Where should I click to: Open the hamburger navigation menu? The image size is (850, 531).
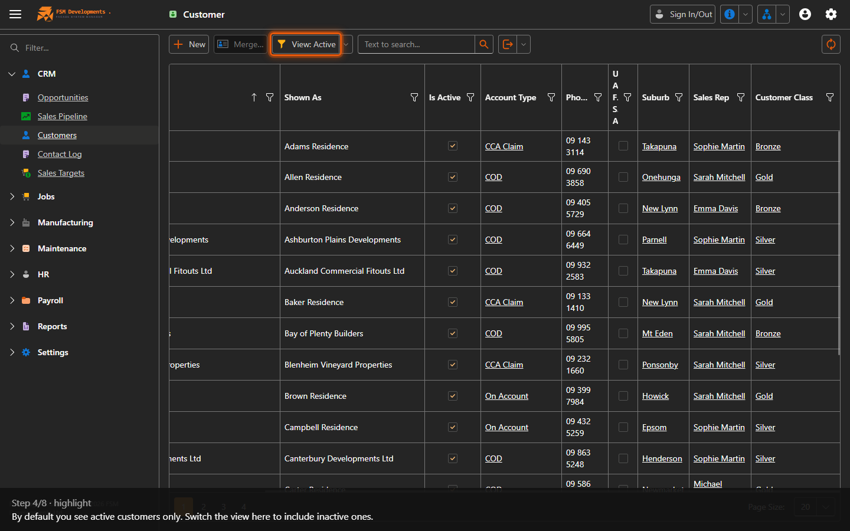coord(15,14)
